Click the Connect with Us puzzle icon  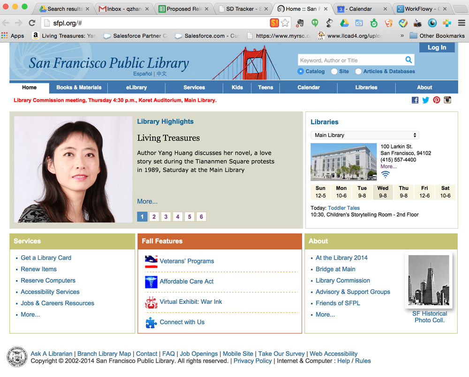coord(151,323)
